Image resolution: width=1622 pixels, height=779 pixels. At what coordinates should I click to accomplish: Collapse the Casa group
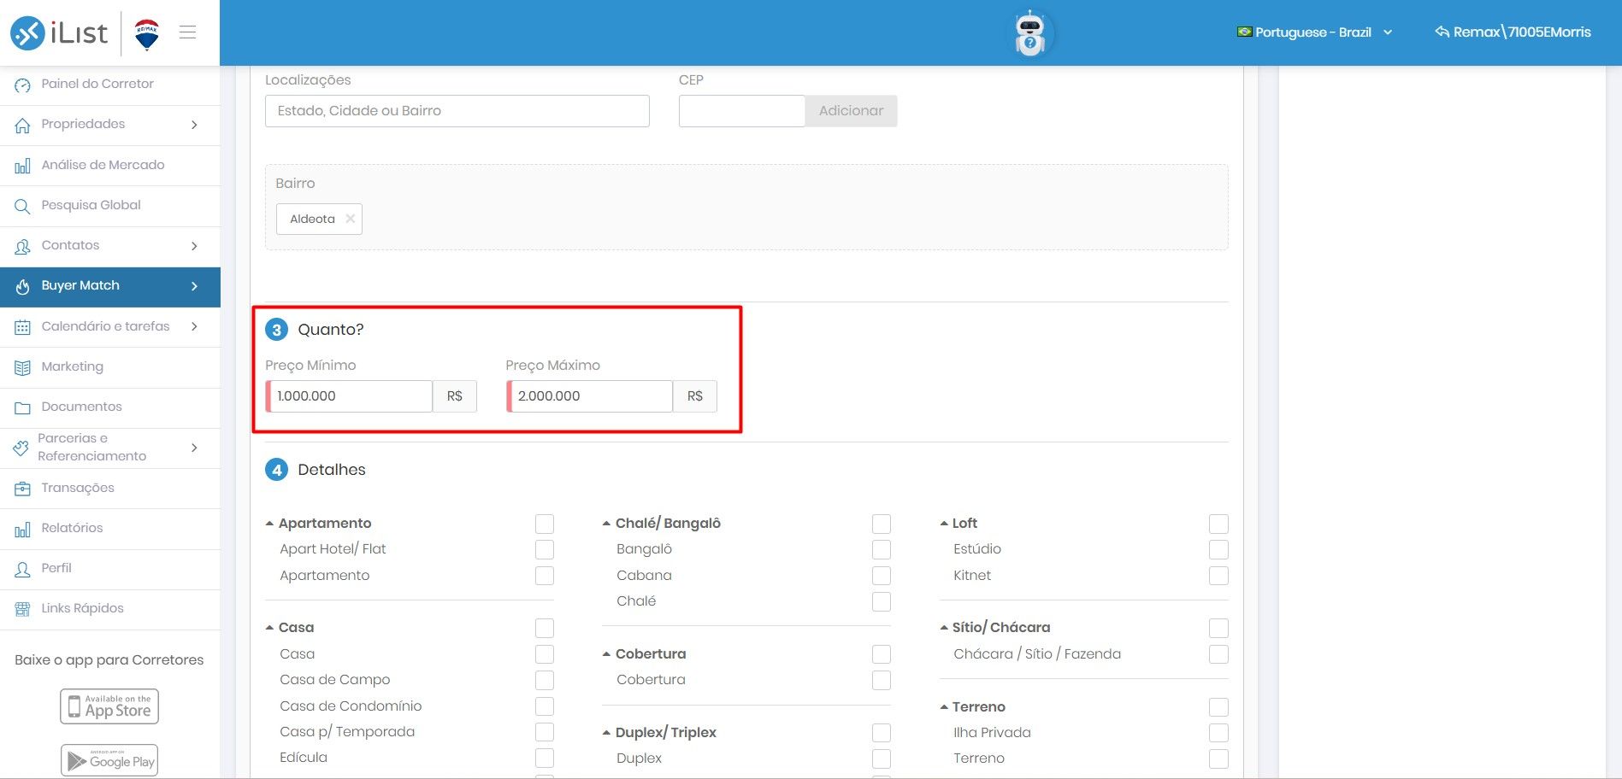269,628
